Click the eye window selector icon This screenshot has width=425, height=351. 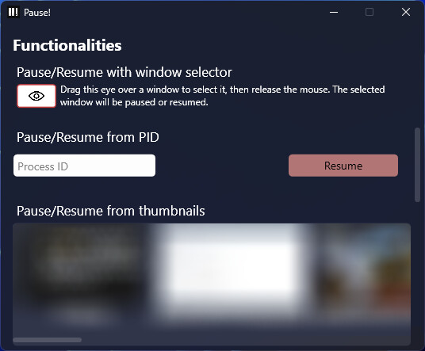36,96
